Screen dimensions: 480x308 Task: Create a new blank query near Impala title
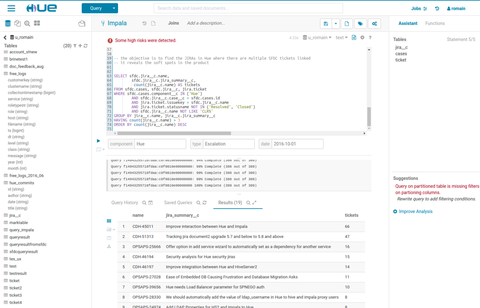tap(153, 23)
